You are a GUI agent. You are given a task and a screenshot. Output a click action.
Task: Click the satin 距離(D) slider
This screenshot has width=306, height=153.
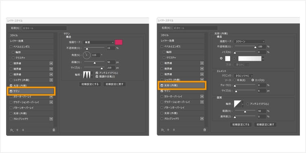(94, 62)
